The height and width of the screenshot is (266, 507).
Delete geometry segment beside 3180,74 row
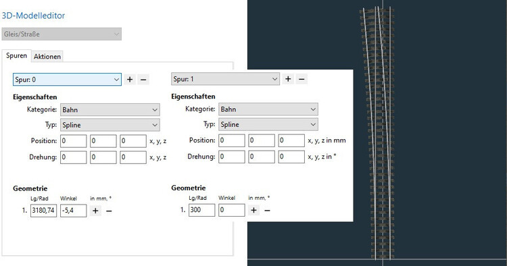(x=109, y=211)
